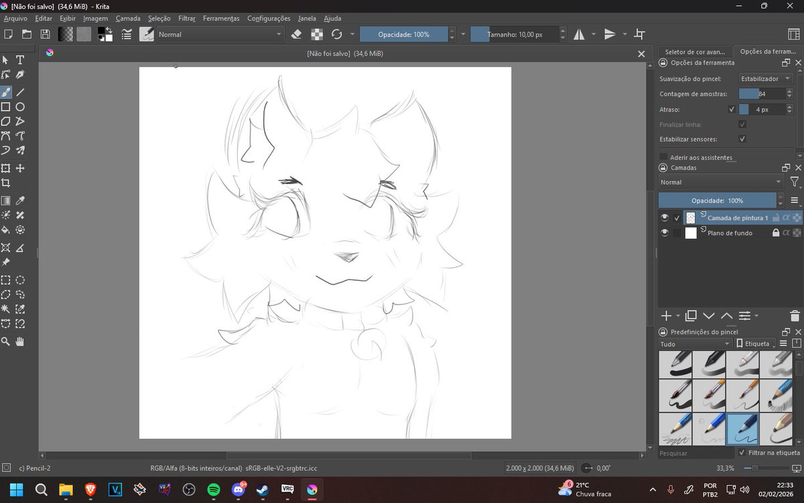The width and height of the screenshot is (804, 503).
Task: Open a file with folder icon
Action: [x=27, y=34]
